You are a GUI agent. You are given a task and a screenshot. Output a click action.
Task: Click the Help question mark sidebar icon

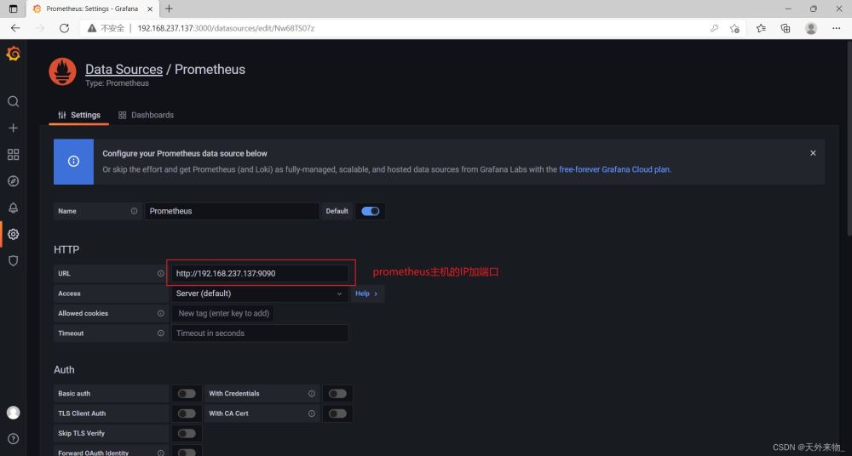[13, 439]
